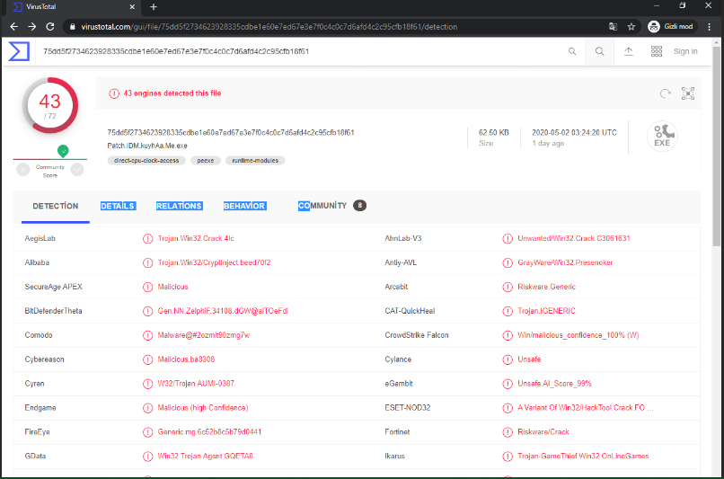This screenshot has width=724, height=479.
Task: Click the small search magnifier in hash field
Action: (572, 51)
